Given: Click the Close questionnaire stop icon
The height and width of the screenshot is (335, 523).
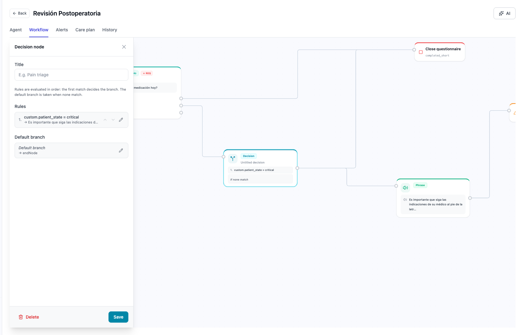Looking at the screenshot, I should point(421,52).
